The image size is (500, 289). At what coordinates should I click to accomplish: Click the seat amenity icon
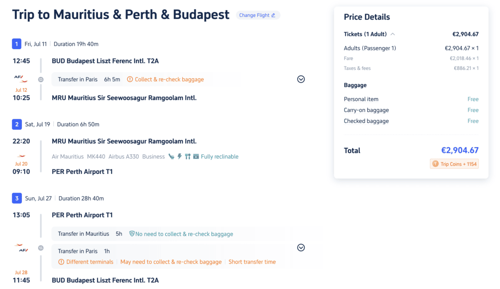tap(171, 156)
